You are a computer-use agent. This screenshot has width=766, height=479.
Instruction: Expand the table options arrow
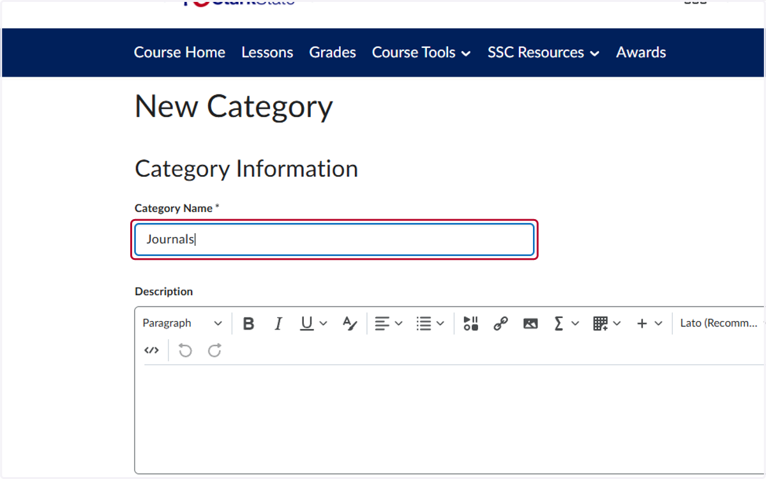(x=617, y=324)
